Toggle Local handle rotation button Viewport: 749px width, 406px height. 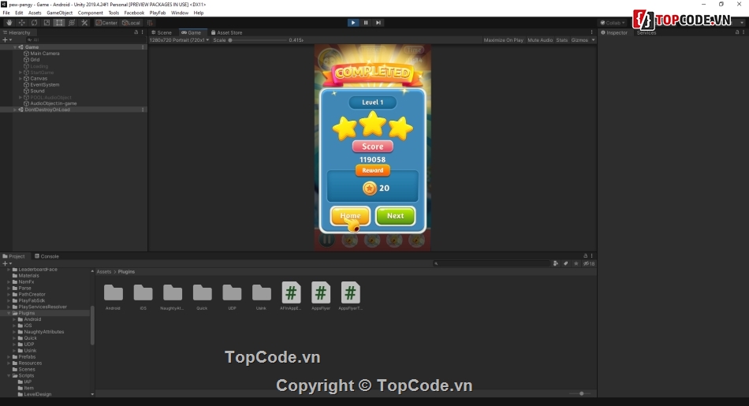coord(131,22)
